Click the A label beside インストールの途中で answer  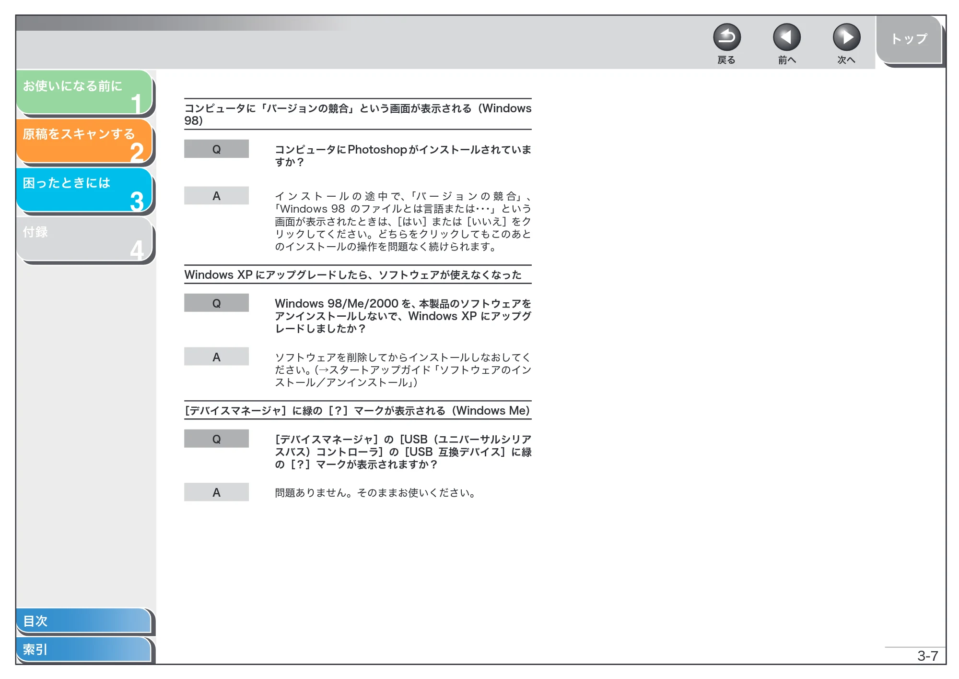click(216, 195)
